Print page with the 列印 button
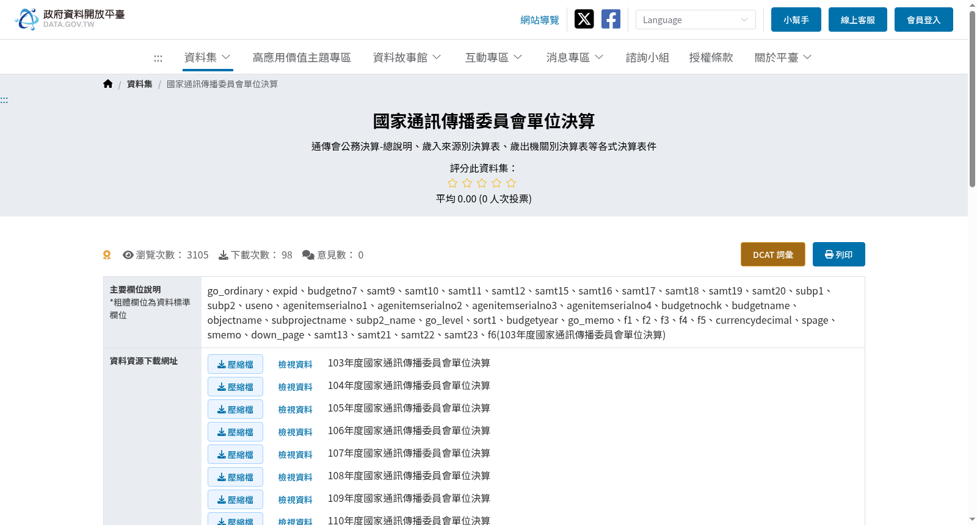Image resolution: width=977 pixels, height=525 pixels. 839,254
